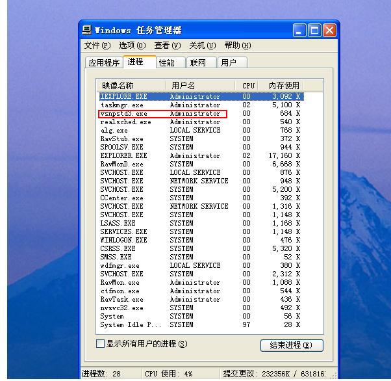391x381 pixels.
Task: Select the SMSS.EXE process row
Action: [x=201, y=257]
